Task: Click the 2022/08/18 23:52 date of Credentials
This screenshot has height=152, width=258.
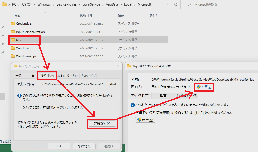Action: click(91, 23)
